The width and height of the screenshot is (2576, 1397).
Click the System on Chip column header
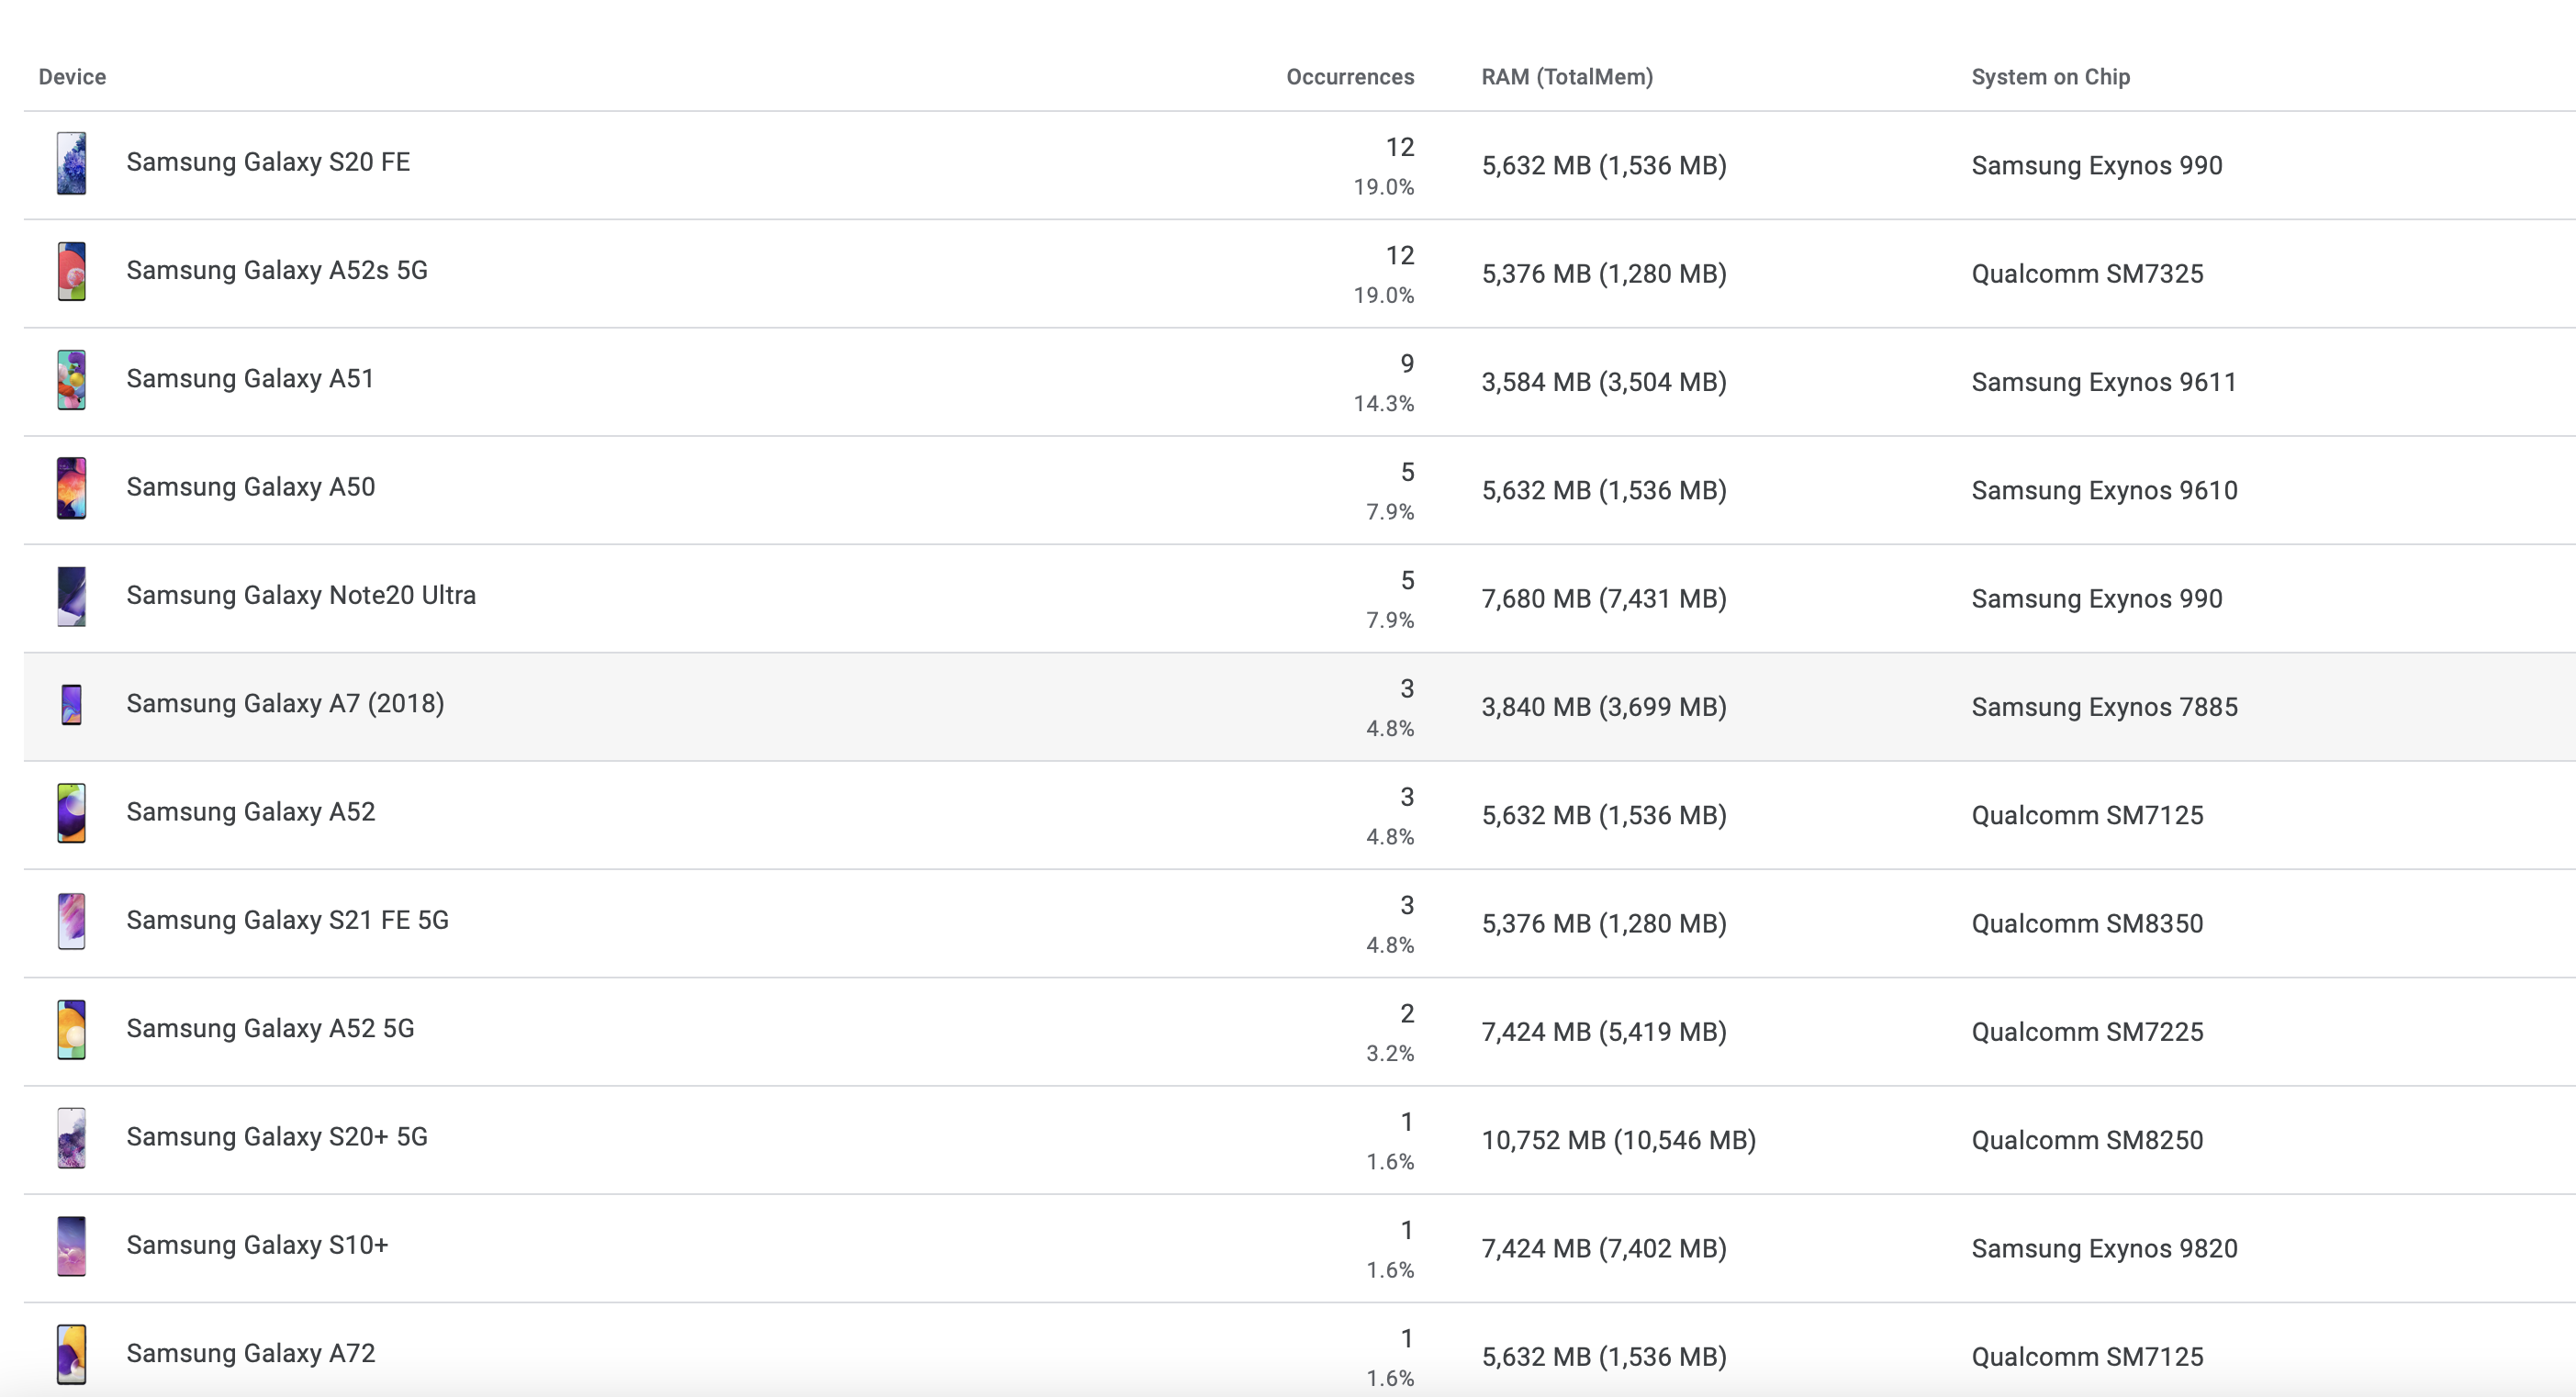2050,77
